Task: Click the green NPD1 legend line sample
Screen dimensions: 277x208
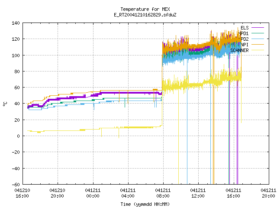Action: [x=258, y=33]
